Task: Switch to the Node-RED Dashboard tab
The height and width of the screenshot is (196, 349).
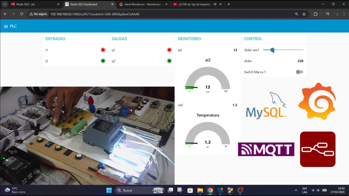Action: pyautogui.click(x=90, y=4)
